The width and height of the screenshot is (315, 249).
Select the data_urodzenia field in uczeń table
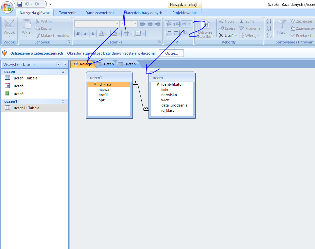[x=174, y=105]
